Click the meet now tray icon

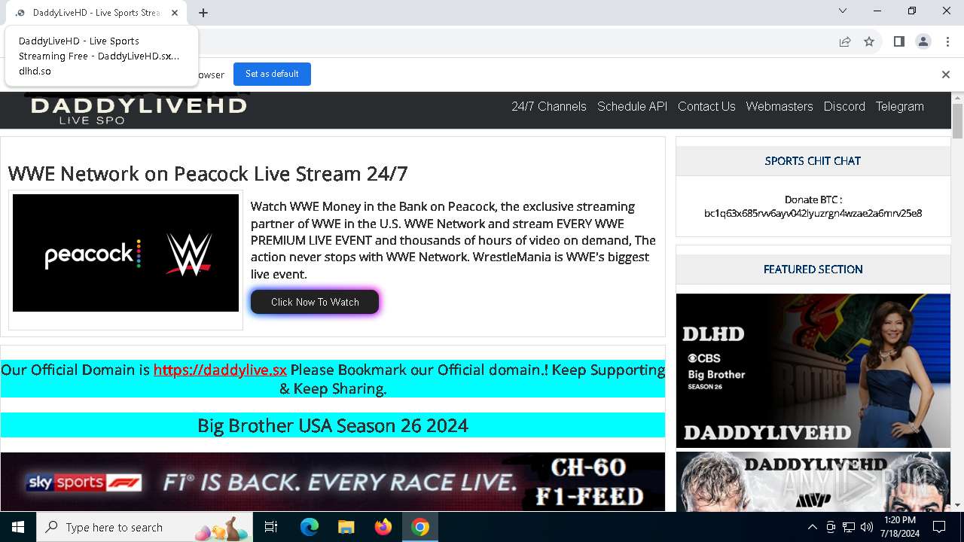coord(831,527)
